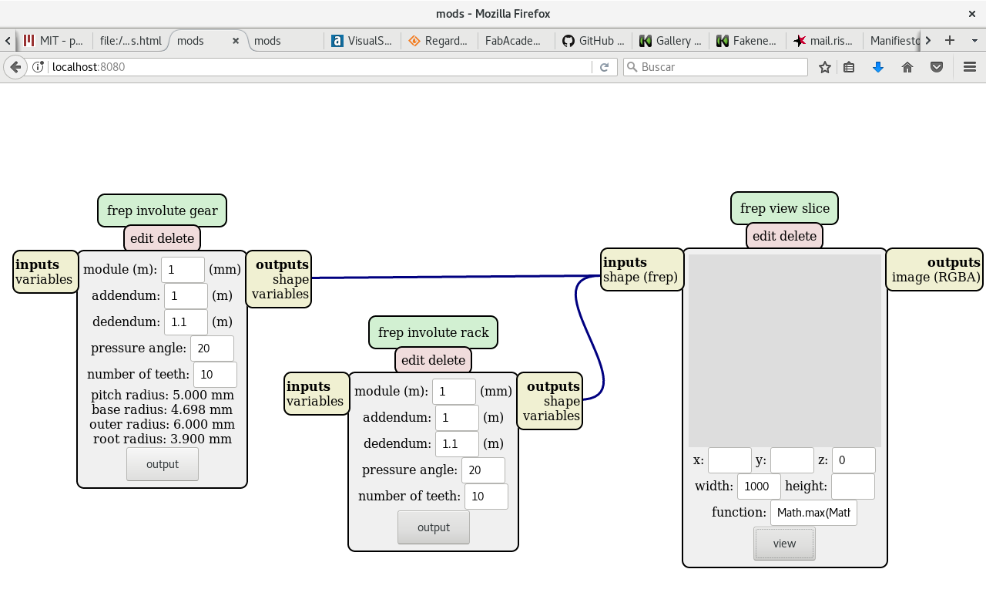Click delete on the frep involute rack module
This screenshot has width=986, height=596.
click(x=448, y=360)
